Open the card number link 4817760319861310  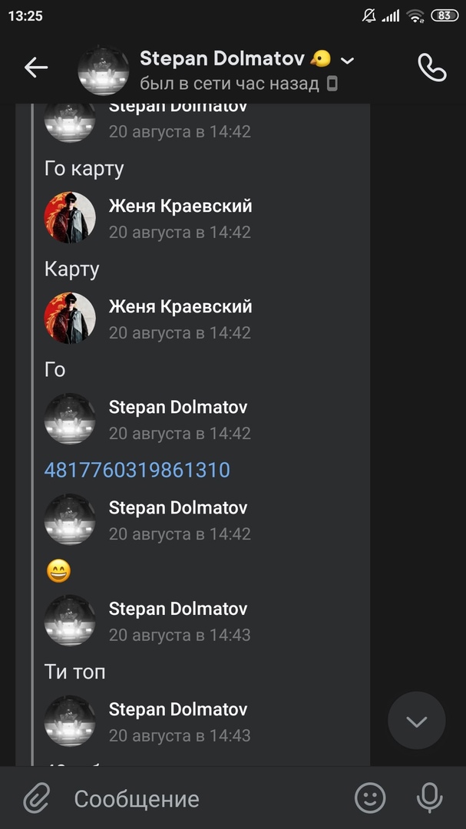137,470
